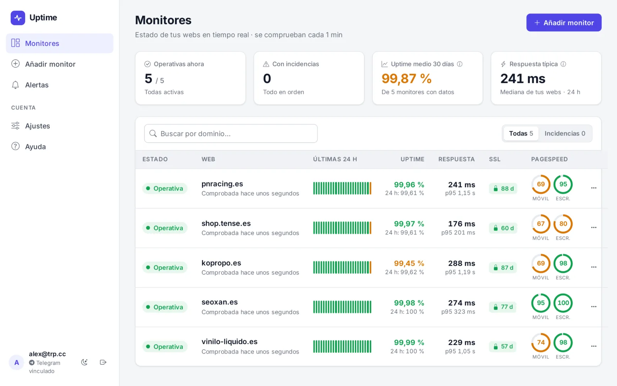Open Añadir monitor in the sidebar
Image resolution: width=617 pixels, height=386 pixels.
click(59, 64)
